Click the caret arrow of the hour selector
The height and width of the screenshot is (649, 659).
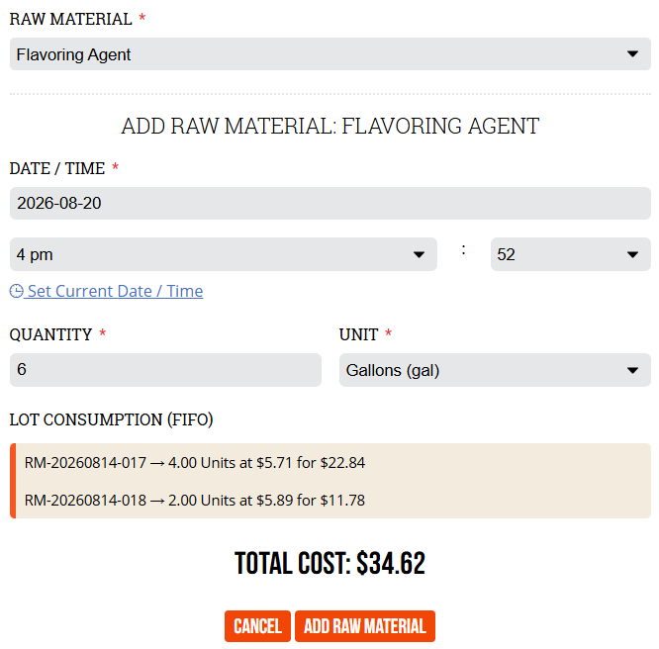[x=419, y=254]
